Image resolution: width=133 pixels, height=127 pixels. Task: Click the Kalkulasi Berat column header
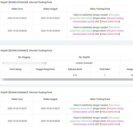pyautogui.click(x=75, y=69)
